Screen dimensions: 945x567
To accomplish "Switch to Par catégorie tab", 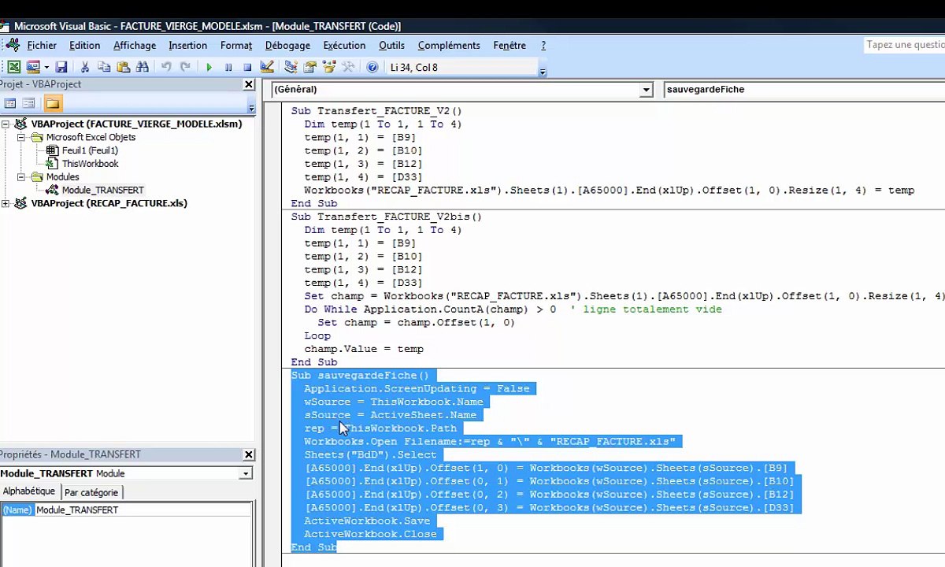I will pos(91,492).
